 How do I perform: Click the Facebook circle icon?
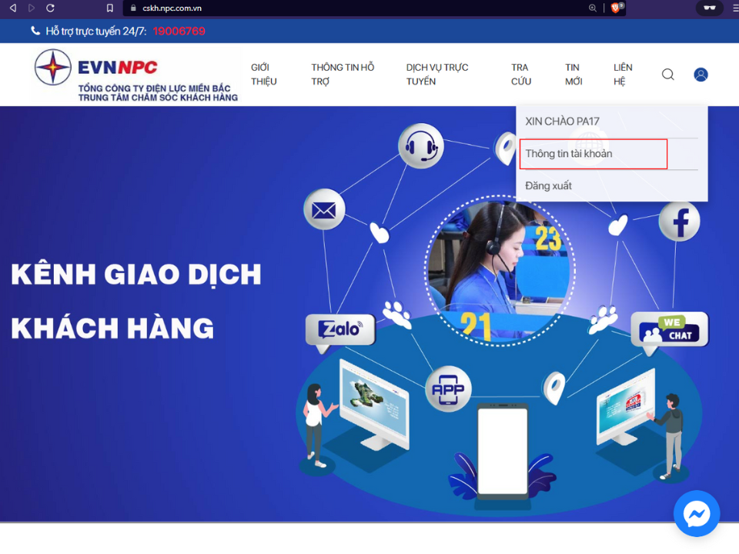[x=680, y=222]
